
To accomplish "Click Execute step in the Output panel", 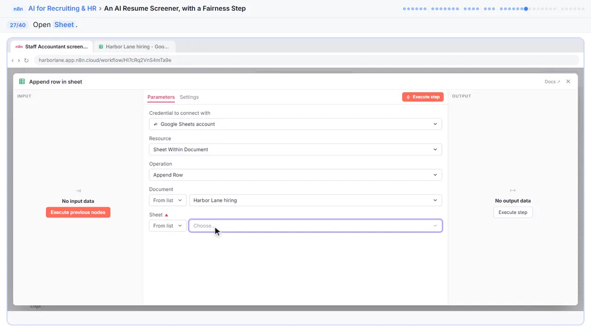I will click(x=513, y=212).
